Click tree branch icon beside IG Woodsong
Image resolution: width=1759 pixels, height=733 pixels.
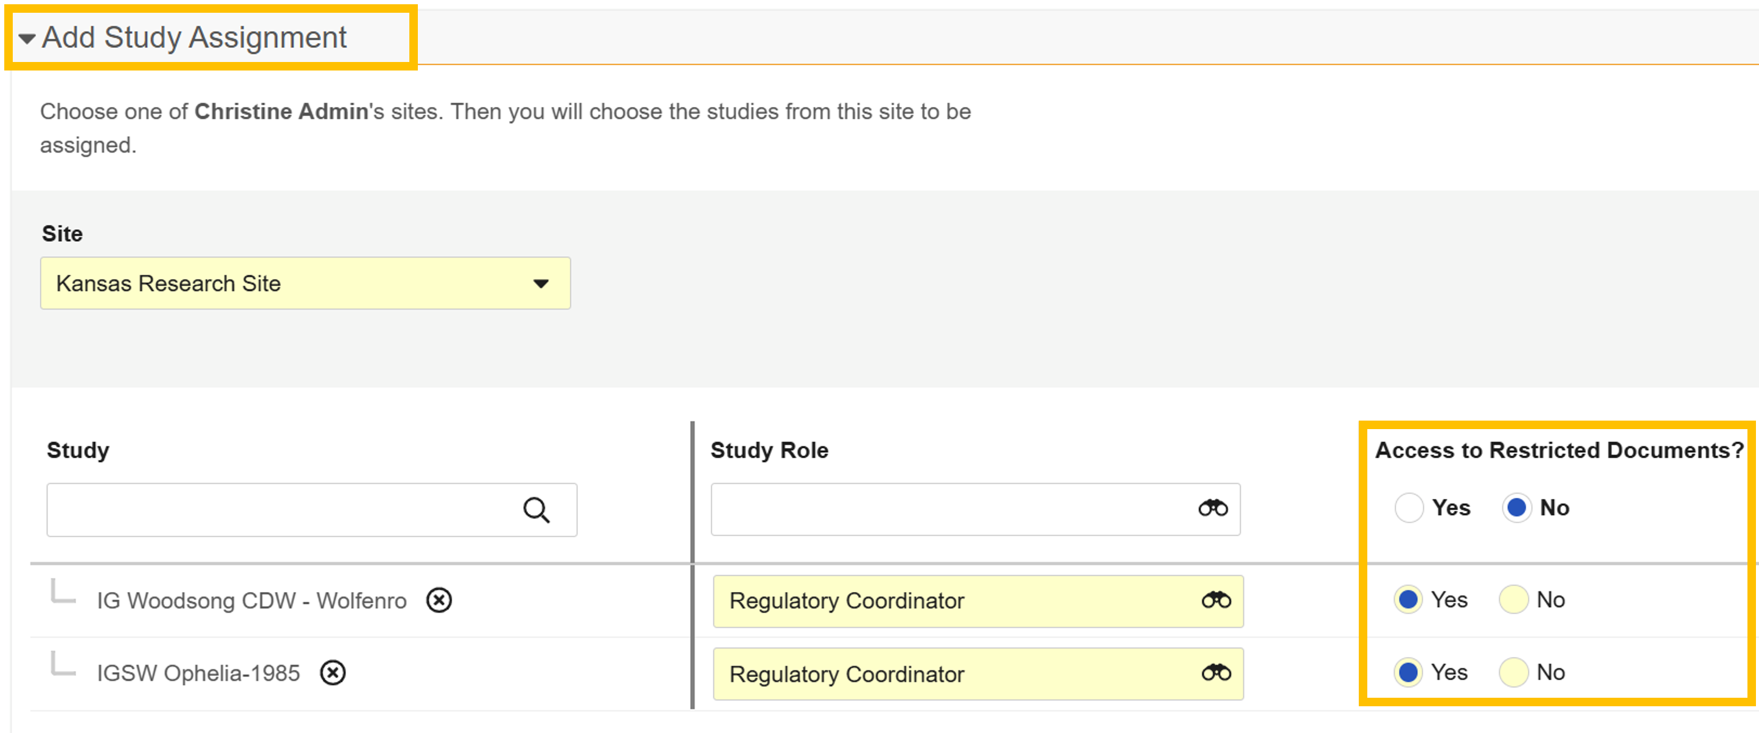point(63,592)
